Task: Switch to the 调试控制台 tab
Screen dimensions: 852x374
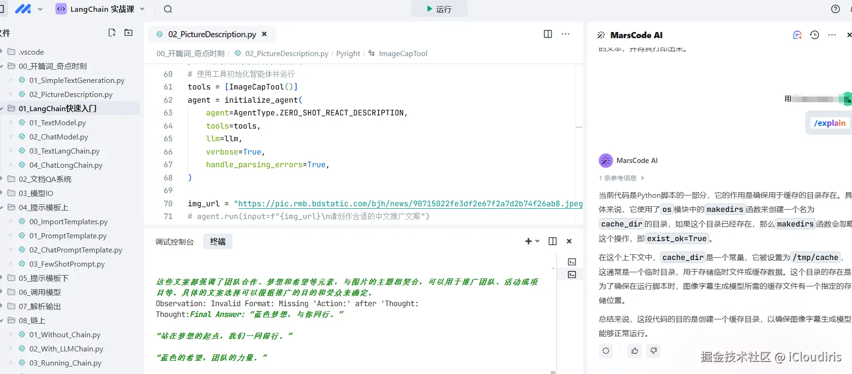Action: [x=174, y=242]
